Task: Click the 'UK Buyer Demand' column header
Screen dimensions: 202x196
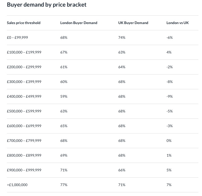Action: click(133, 23)
